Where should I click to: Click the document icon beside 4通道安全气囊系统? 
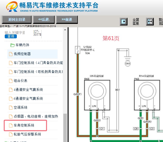click(x=11, y=90)
